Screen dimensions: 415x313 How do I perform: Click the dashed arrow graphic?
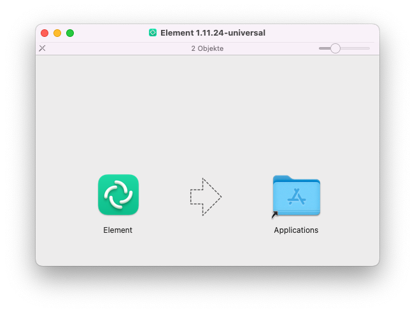click(206, 197)
